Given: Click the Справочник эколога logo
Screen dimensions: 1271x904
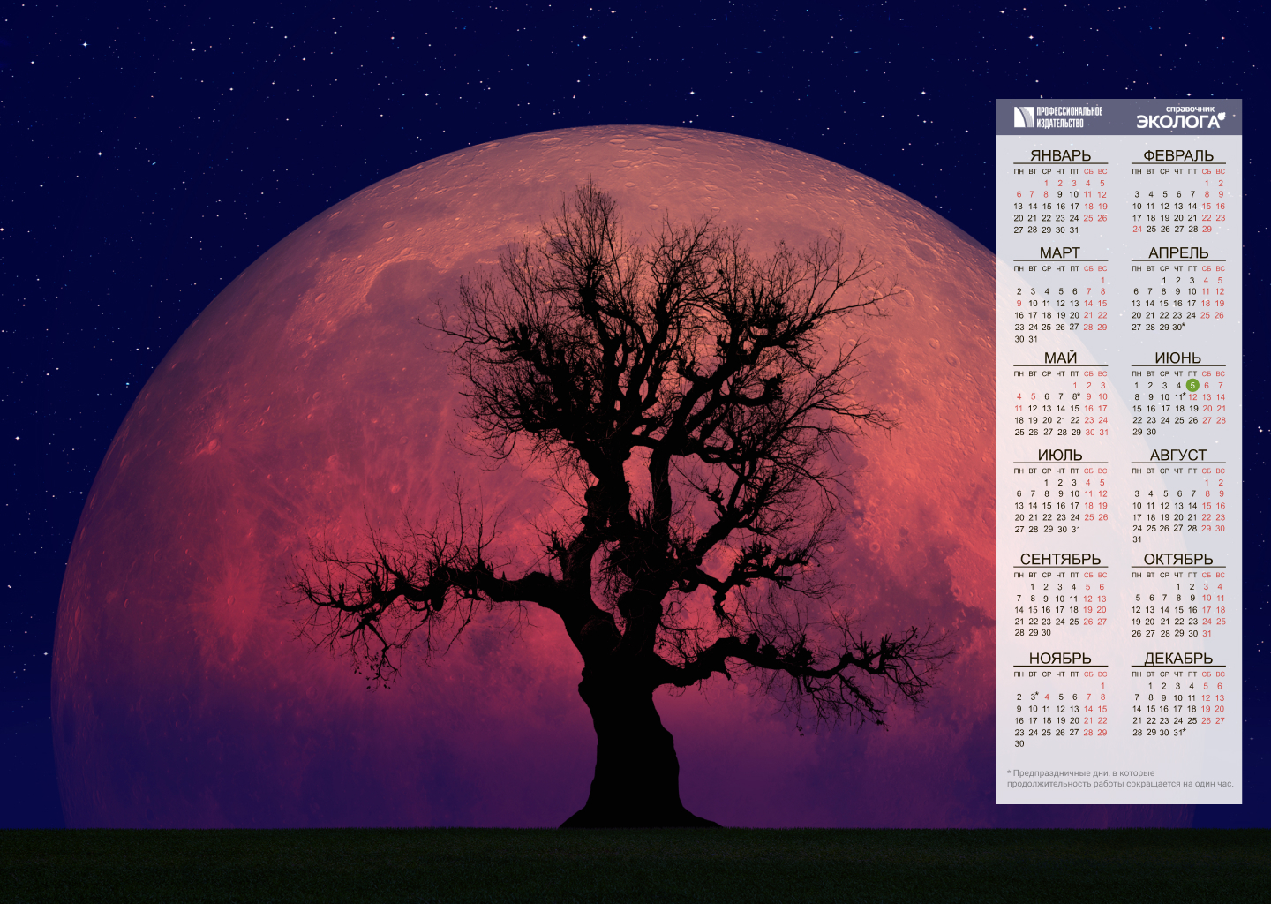Looking at the screenshot, I should tap(1181, 117).
